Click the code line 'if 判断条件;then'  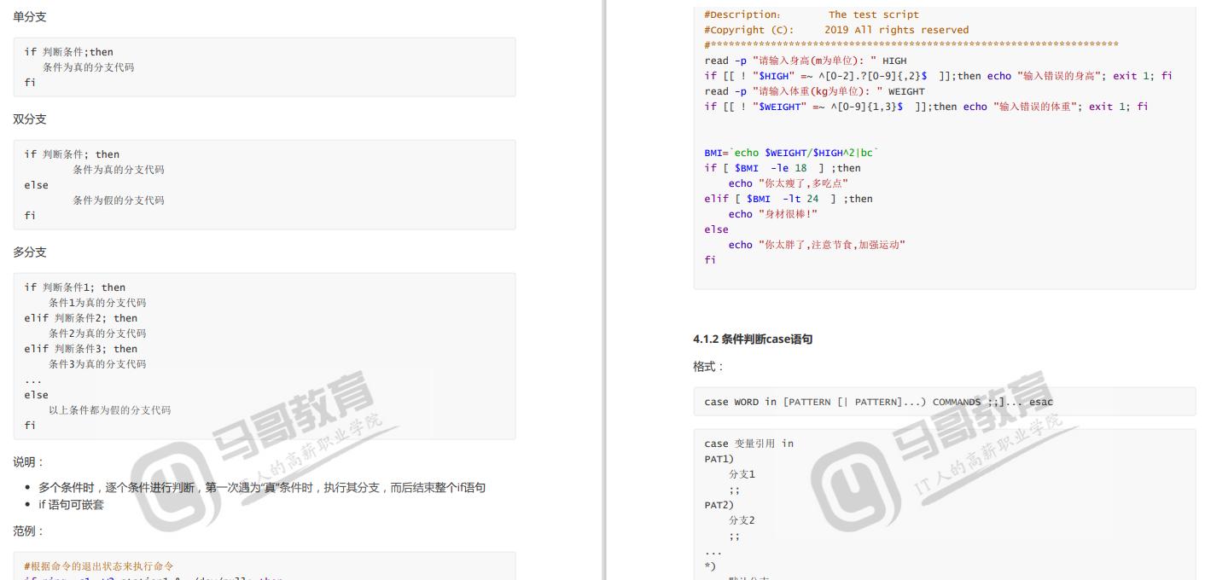click(x=68, y=52)
